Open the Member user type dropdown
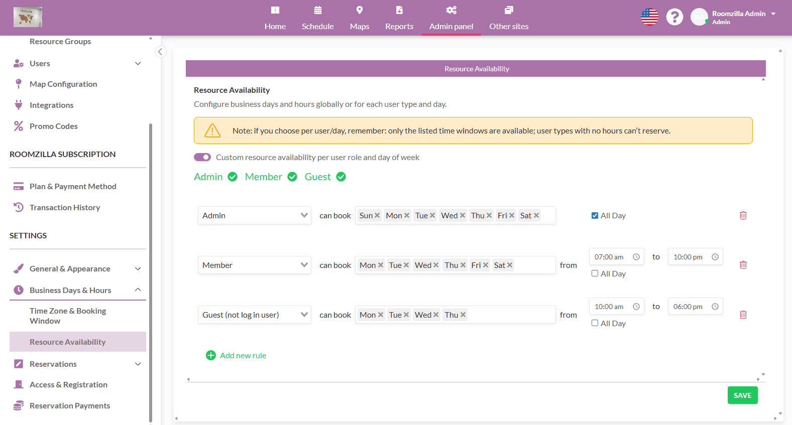The height and width of the screenshot is (425, 792). pos(254,265)
